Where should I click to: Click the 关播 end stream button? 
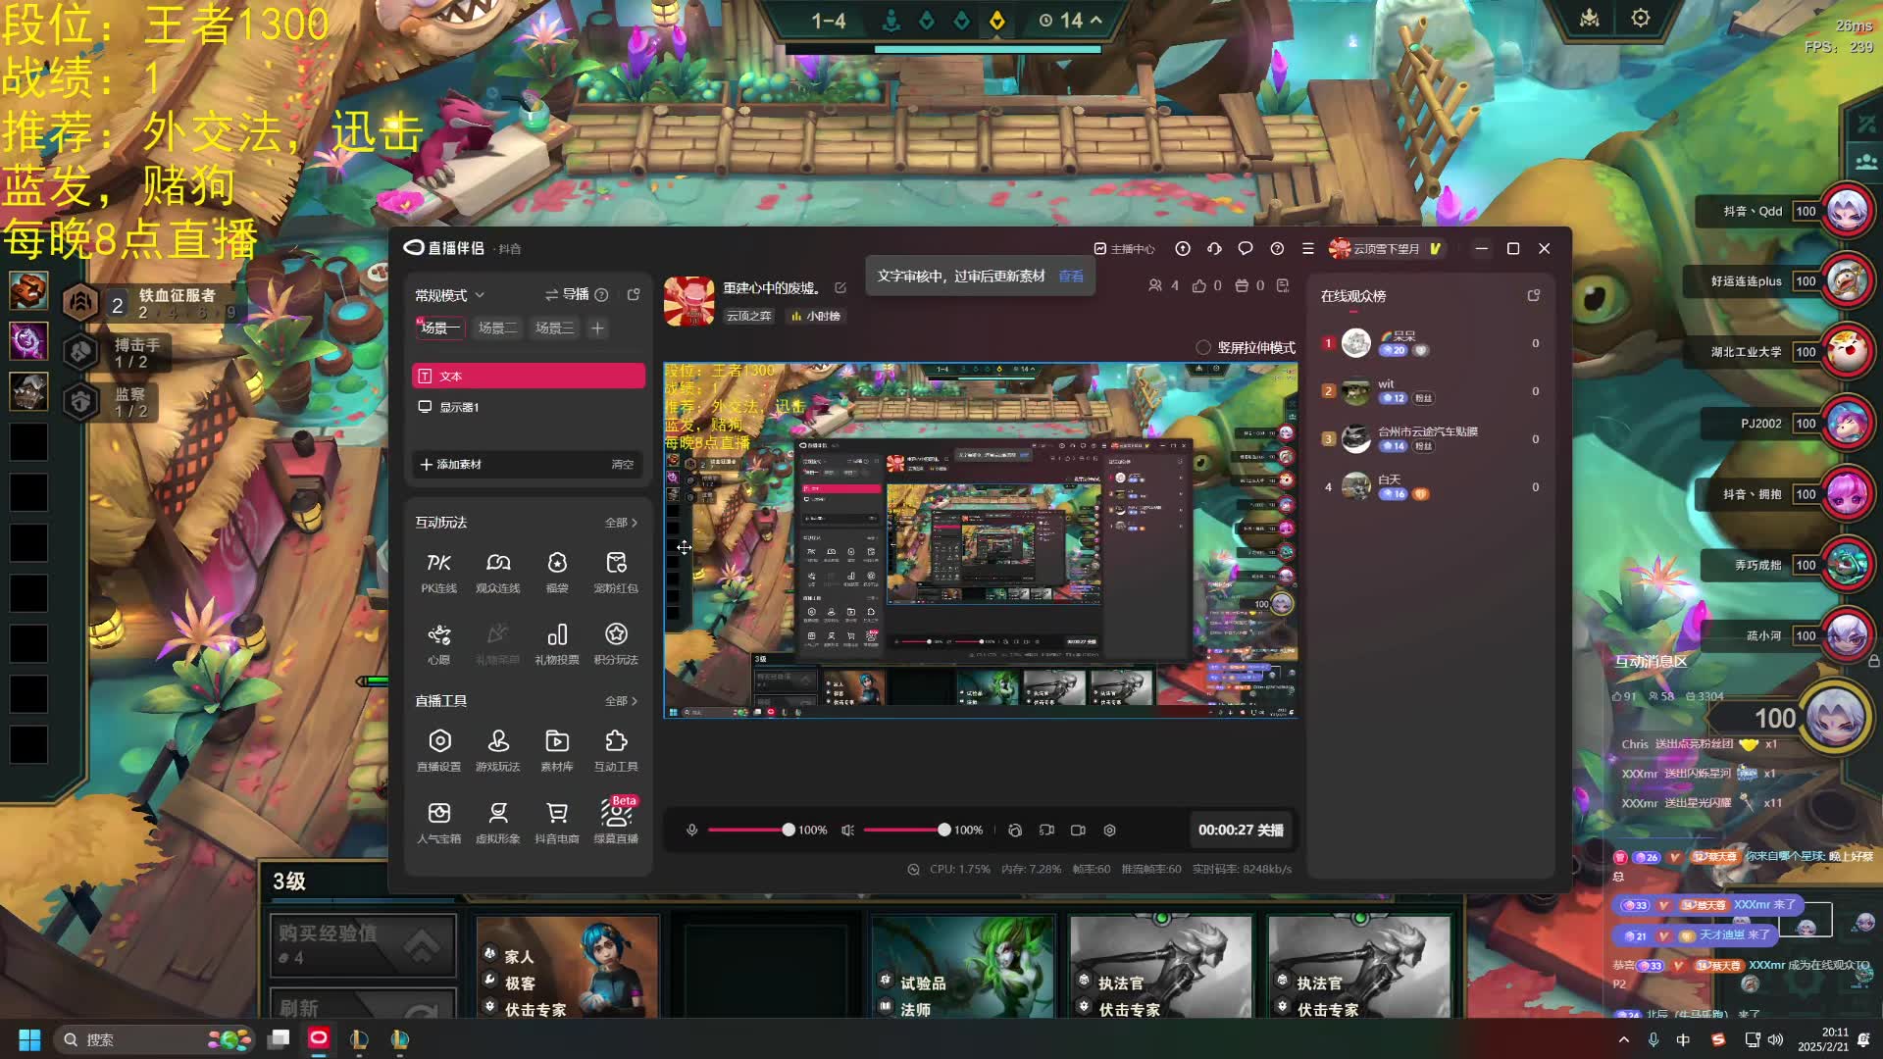tap(1241, 831)
